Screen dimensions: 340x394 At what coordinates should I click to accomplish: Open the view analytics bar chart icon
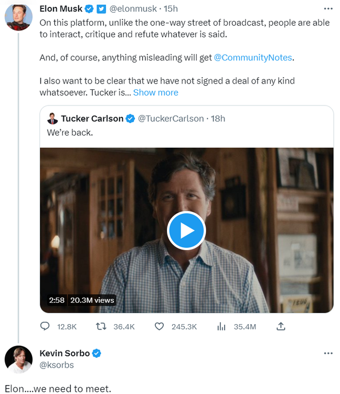coord(221,326)
